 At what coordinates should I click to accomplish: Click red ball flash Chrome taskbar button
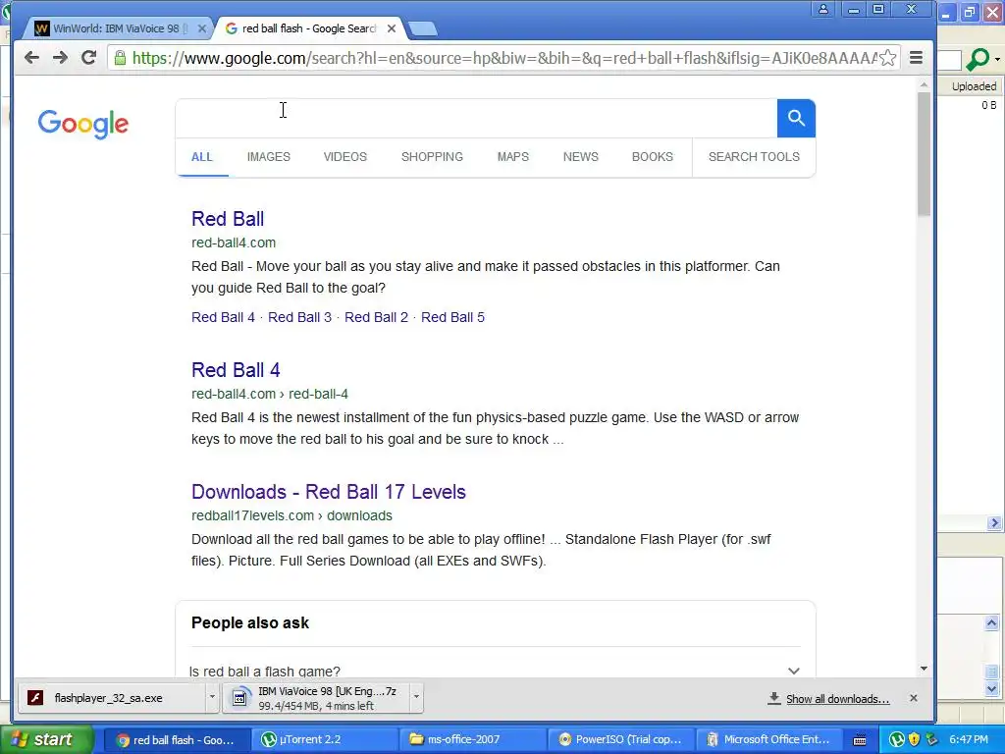[176, 739]
